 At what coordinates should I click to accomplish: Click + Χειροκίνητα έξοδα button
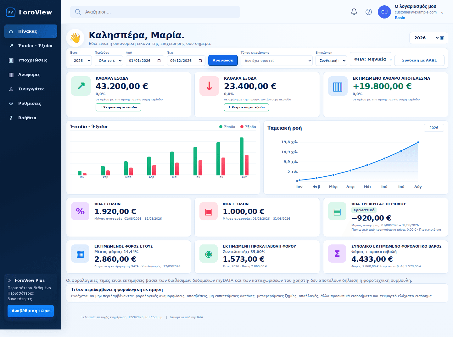pyautogui.click(x=246, y=107)
